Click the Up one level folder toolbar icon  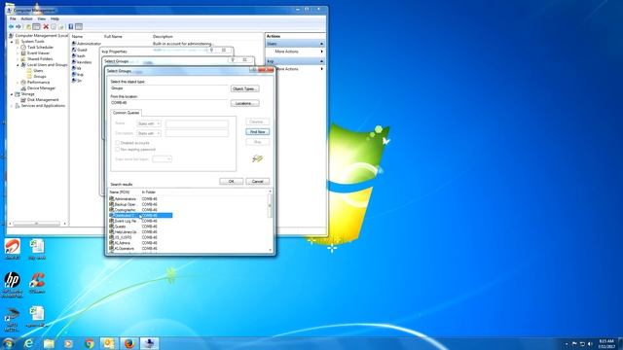pyautogui.click(x=28, y=26)
